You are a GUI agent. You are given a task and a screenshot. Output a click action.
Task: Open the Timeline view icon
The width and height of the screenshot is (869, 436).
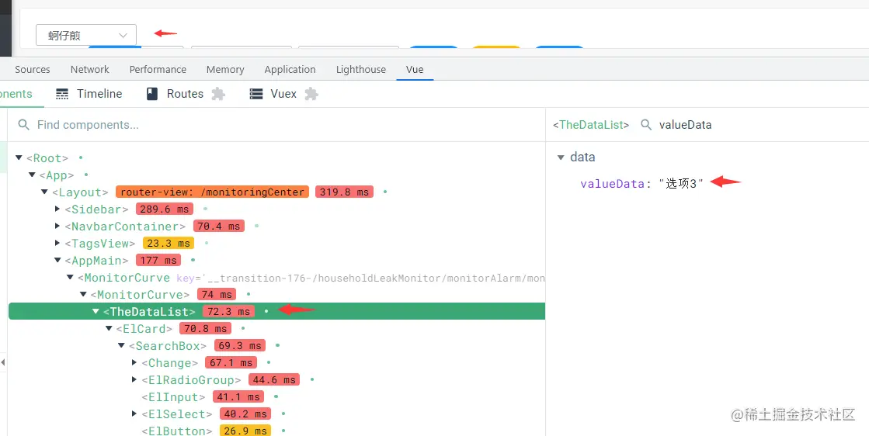pyautogui.click(x=62, y=94)
